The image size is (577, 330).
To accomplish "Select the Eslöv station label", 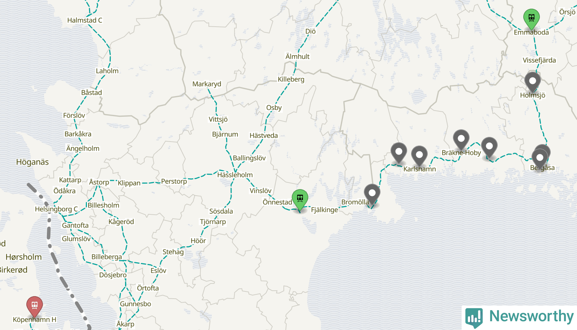I will tap(158, 271).
